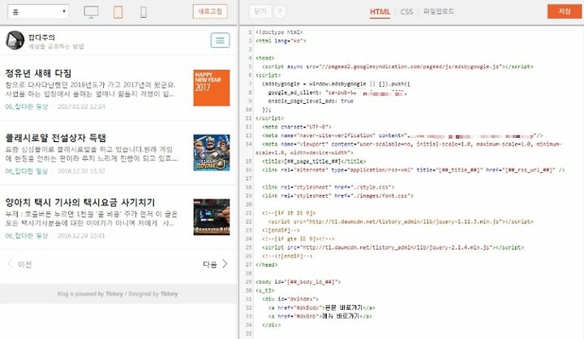Save changes with the orange 저장 button
This screenshot has width=584, height=339.
[565, 11]
